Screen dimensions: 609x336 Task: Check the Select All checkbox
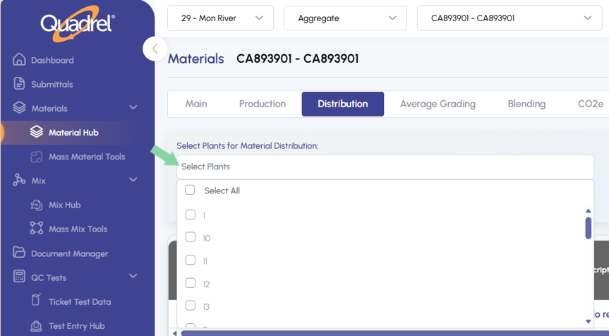point(190,190)
